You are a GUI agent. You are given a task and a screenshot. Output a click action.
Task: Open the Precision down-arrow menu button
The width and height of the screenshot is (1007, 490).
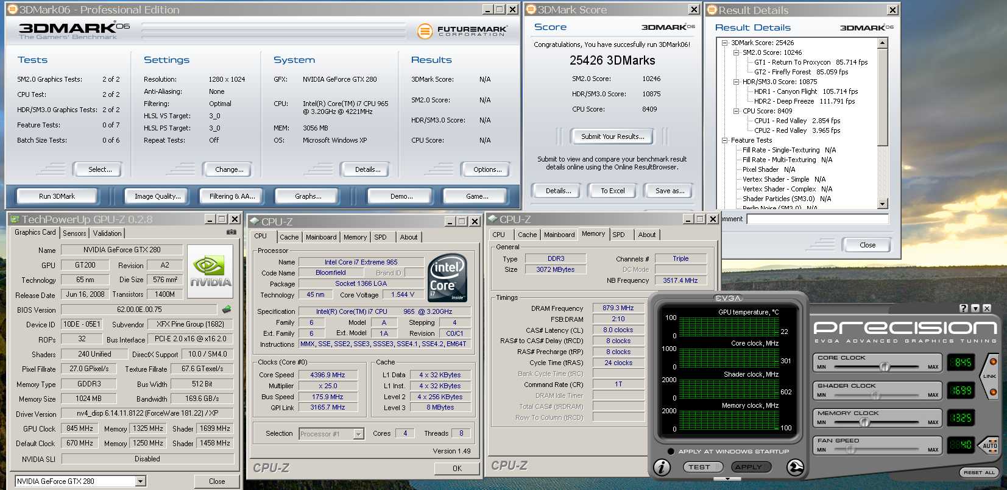(975, 308)
